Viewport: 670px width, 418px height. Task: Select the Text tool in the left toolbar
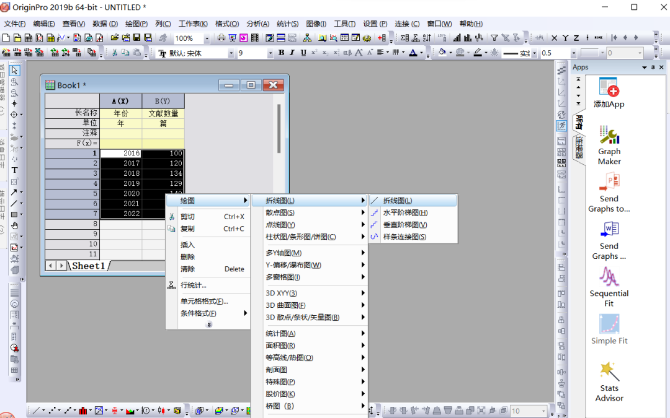pyautogui.click(x=16, y=169)
